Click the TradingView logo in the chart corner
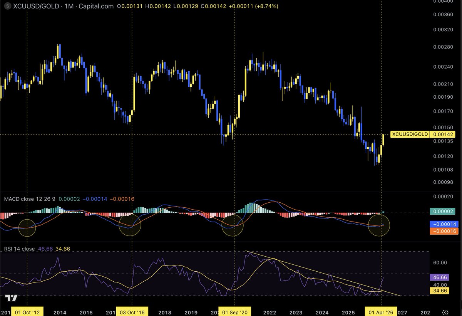 point(11,298)
